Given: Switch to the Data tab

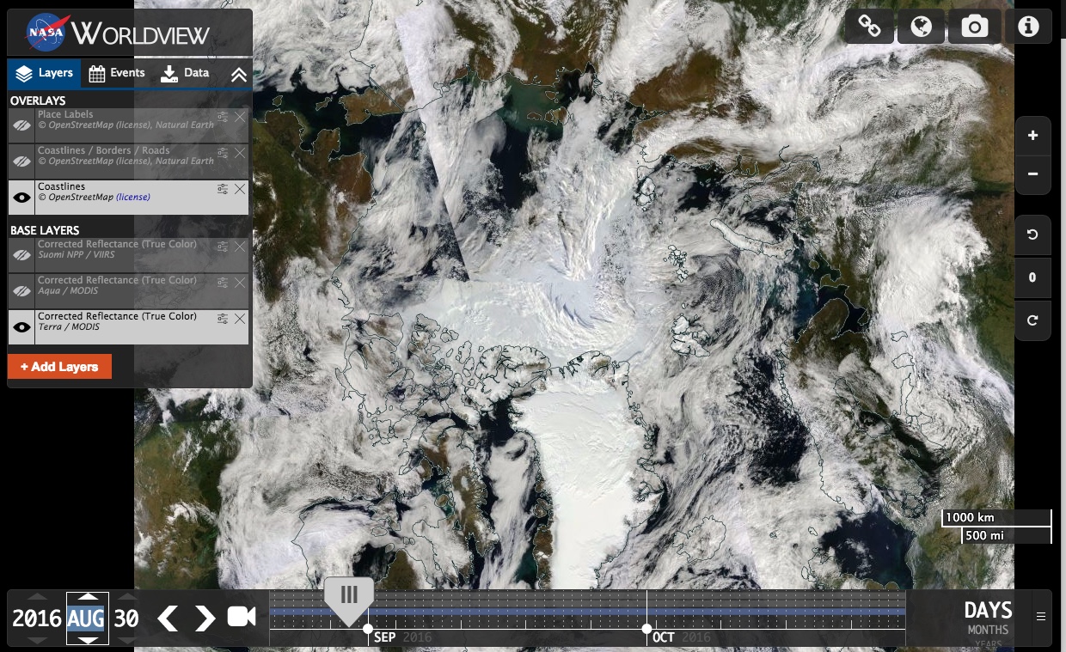Looking at the screenshot, I should pos(185,73).
